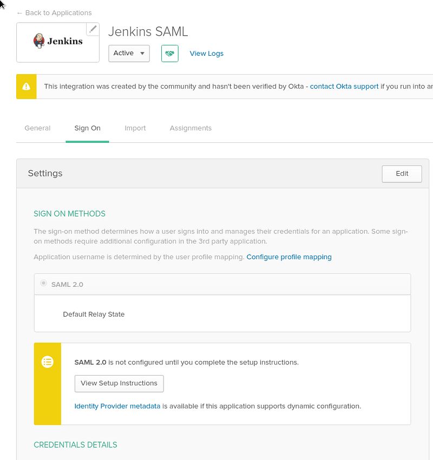Click the list icon in the SAML setup notice
Screen dimensions: 433x460
[47, 362]
